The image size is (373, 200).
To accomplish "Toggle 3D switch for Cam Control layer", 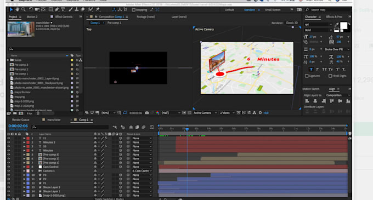I will click(121, 167).
